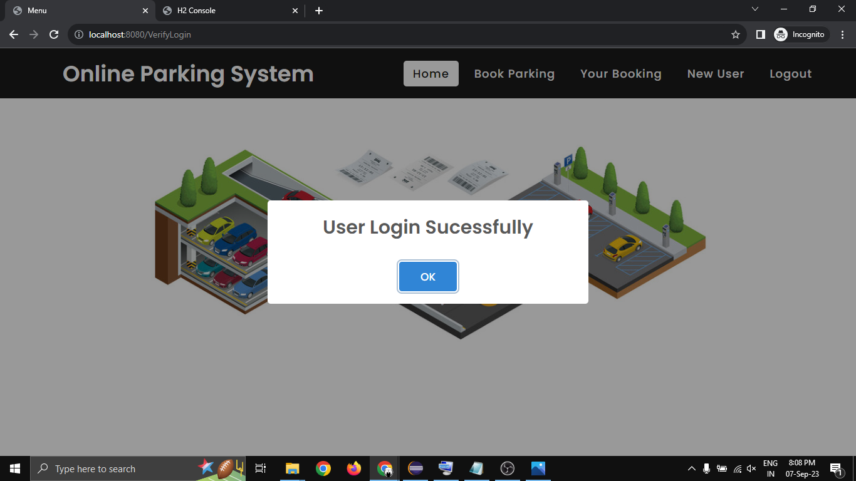This screenshot has width=856, height=481.
Task: Open Task View from the taskbar
Action: click(261, 468)
